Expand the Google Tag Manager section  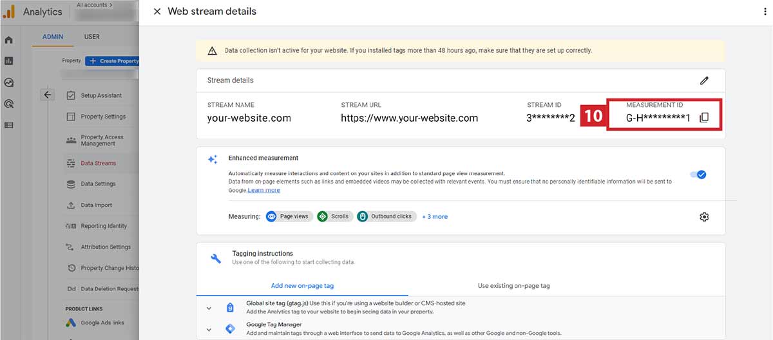(x=209, y=330)
